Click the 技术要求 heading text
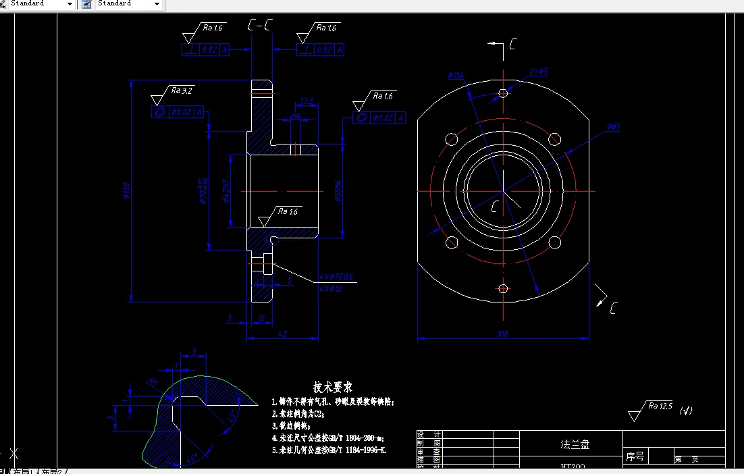 334,388
